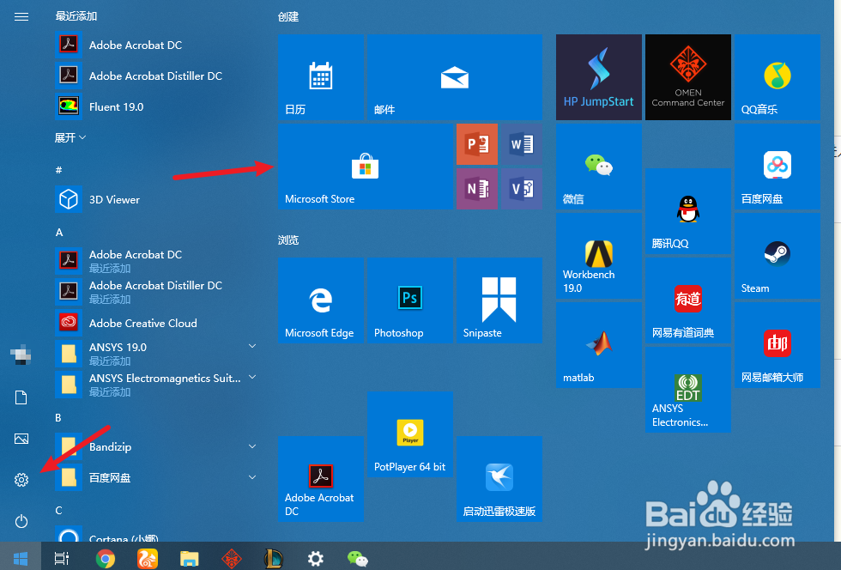Jump via the letter A section header
The height and width of the screenshot is (570, 841).
58,232
